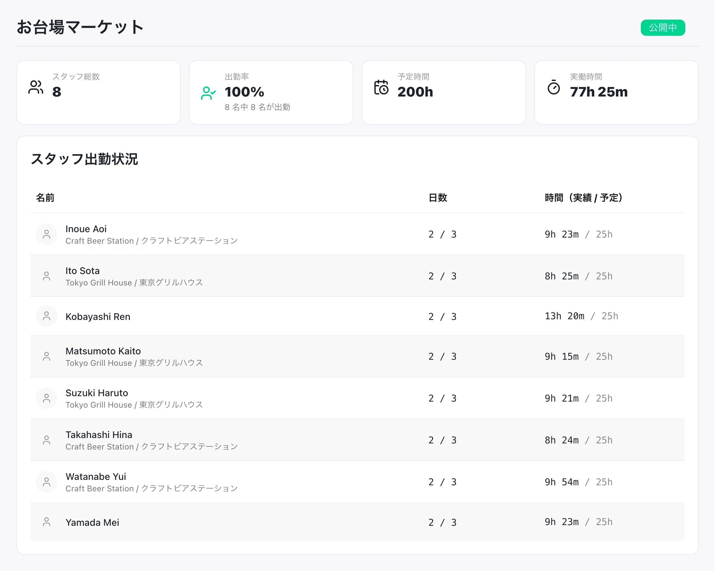This screenshot has width=715, height=571.
Task: Click Ito Sota's avatar icon
Action: 47,276
